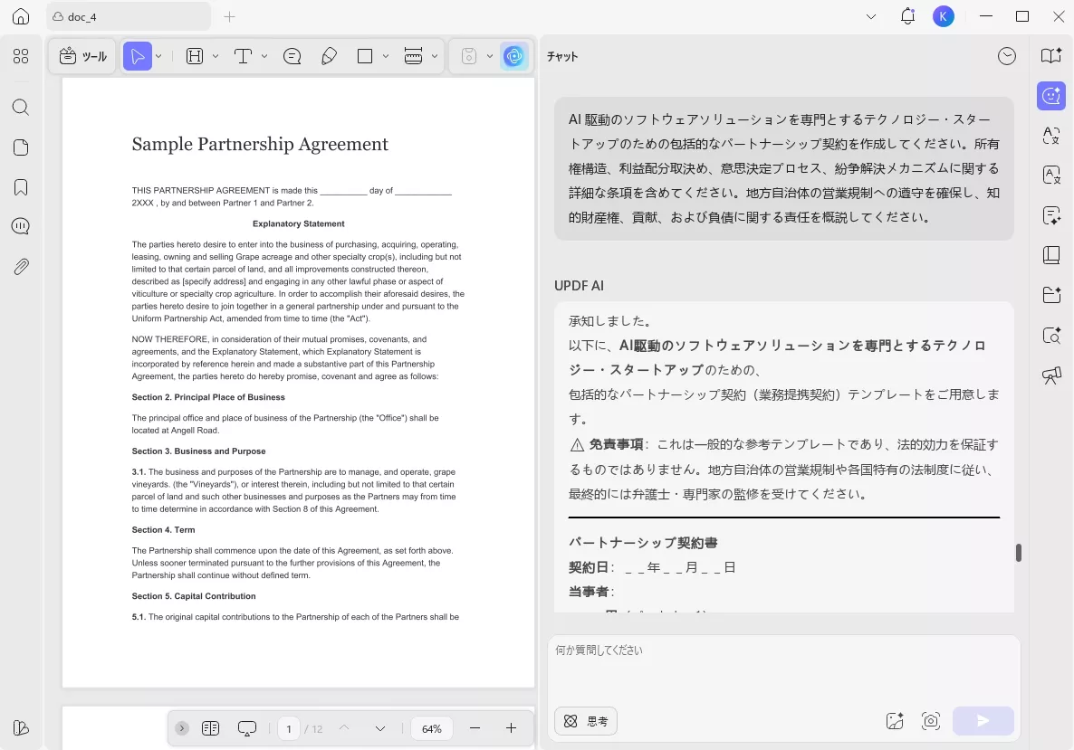Click the チャット panel title
The image size is (1074, 750).
click(562, 57)
